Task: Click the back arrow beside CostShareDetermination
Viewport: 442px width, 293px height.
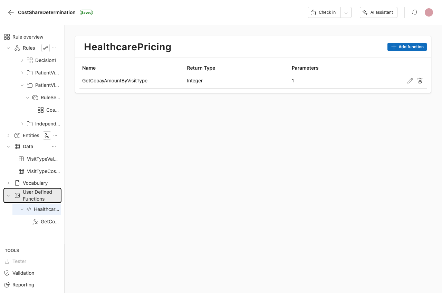Action: (11, 12)
